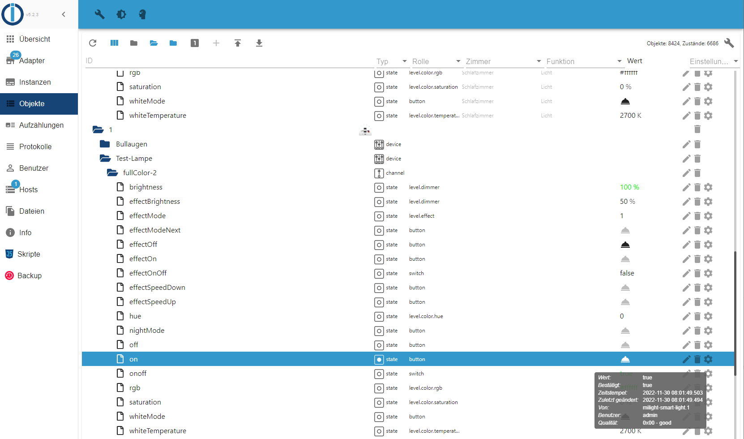Open Protokolle in the sidebar

(x=39, y=146)
